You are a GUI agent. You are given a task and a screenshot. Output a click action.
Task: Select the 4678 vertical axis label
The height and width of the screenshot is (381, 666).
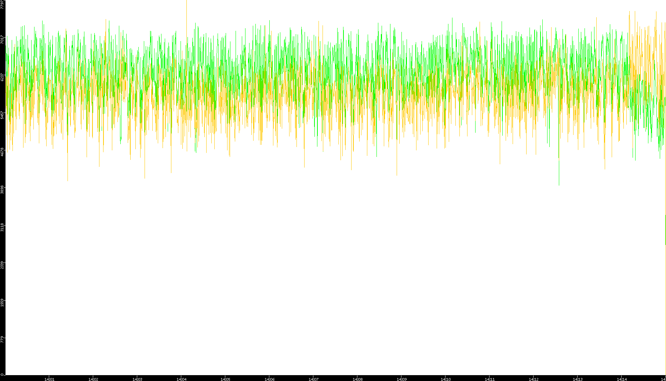coord(3,151)
